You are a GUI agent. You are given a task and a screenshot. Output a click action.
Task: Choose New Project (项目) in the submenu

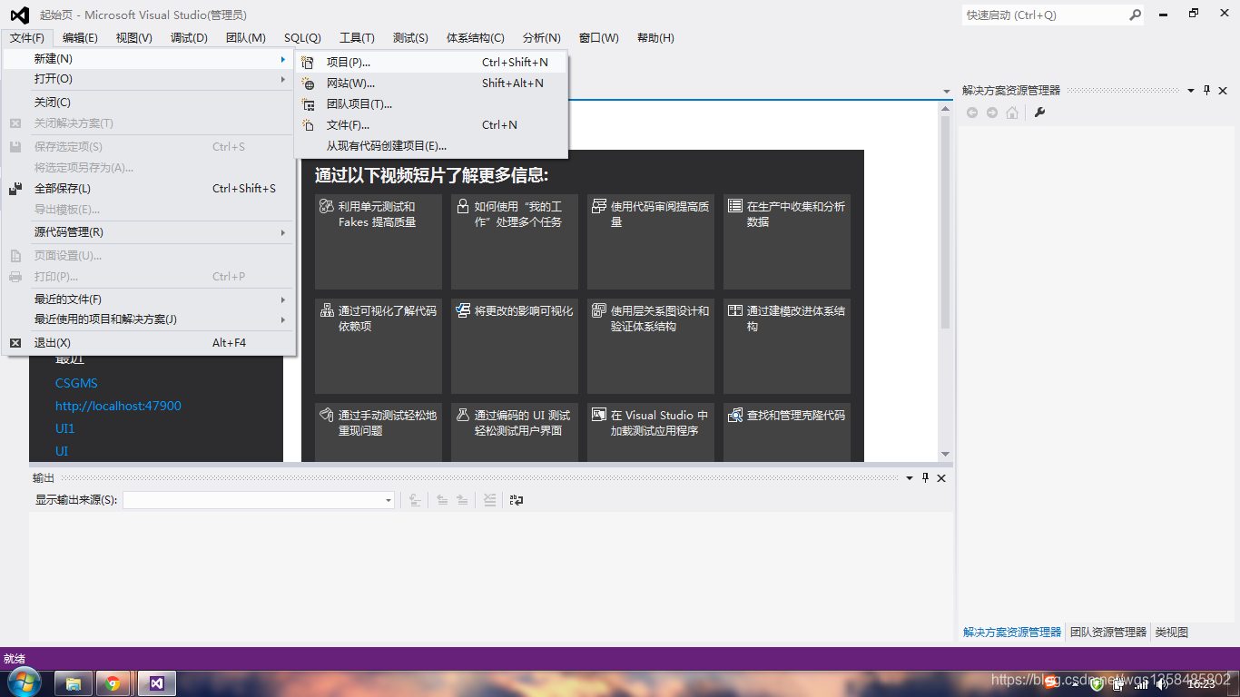click(431, 62)
